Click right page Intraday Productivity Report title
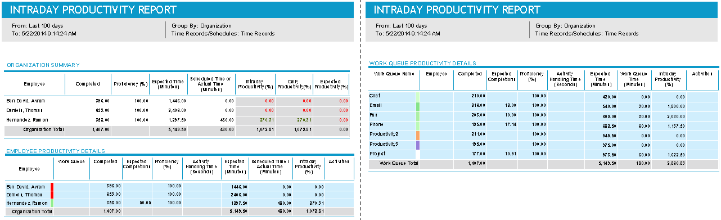721x220 pixels. (457, 10)
